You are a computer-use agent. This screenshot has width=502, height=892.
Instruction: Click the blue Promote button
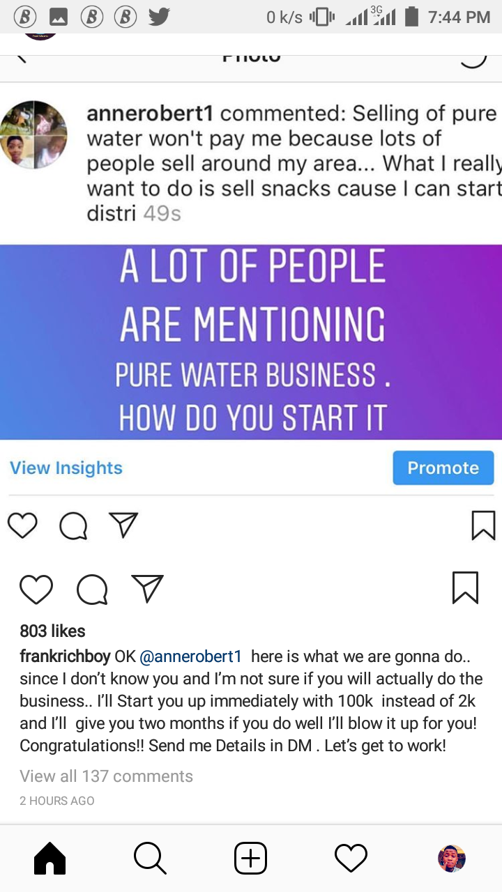point(443,468)
